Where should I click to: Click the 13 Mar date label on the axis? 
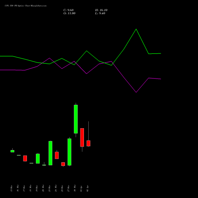coord(11,188)
